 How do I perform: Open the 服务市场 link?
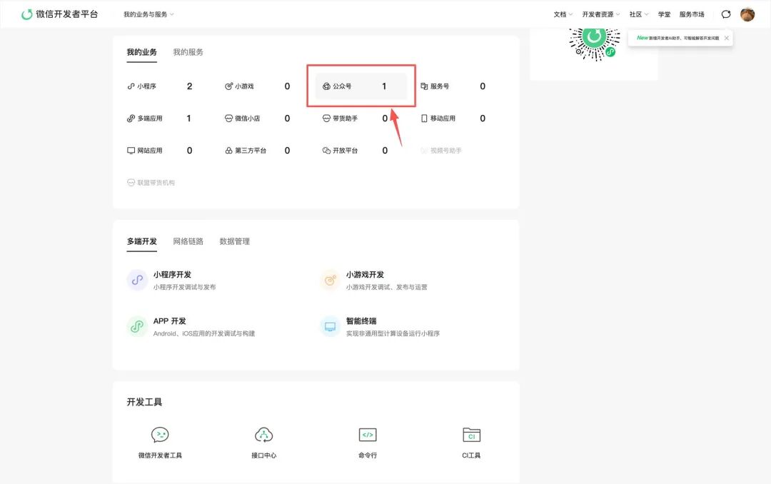[692, 14]
